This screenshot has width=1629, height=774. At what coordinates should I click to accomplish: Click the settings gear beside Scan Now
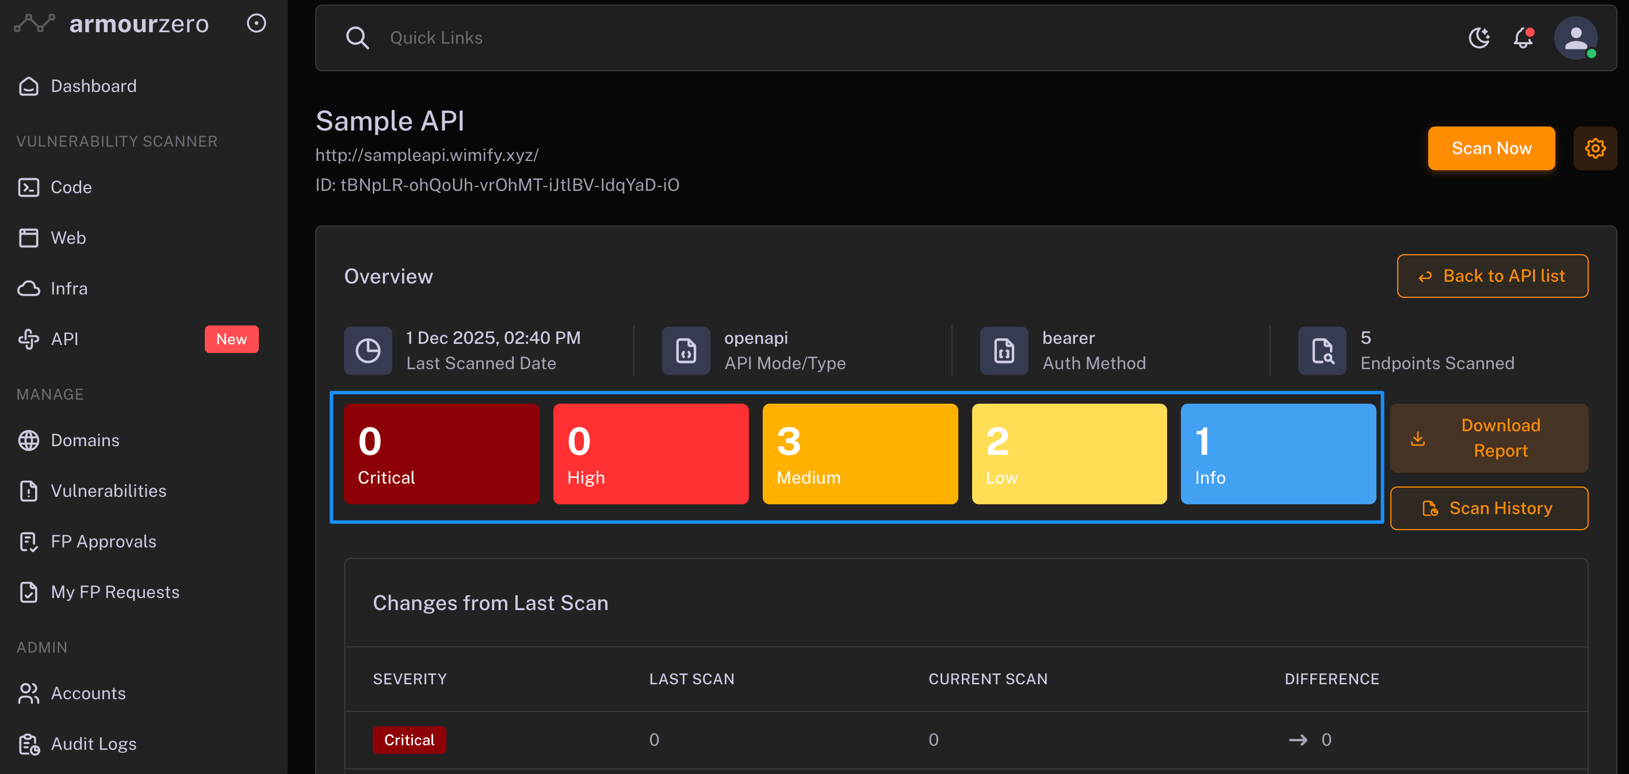[1594, 148]
